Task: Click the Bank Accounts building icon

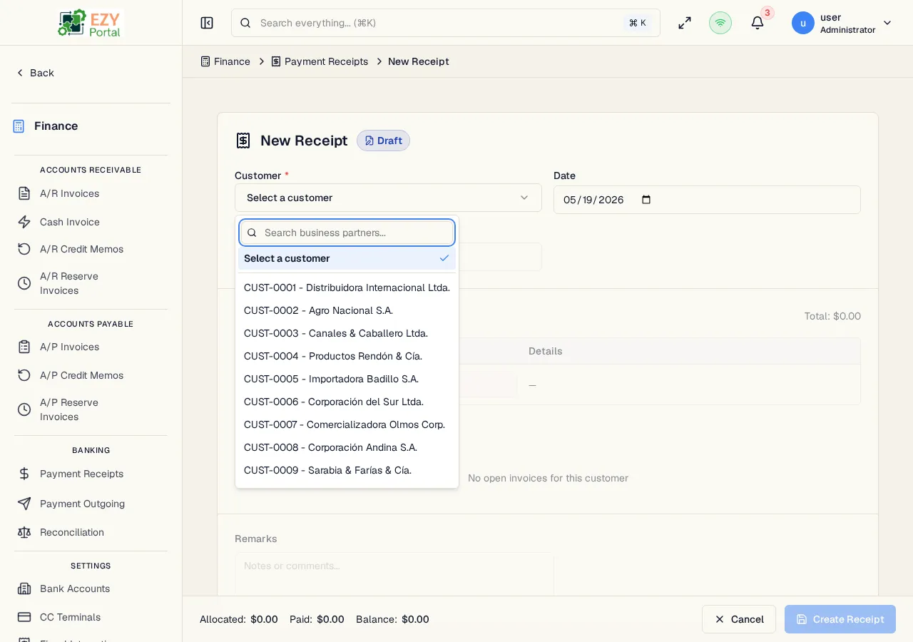Action: click(x=24, y=588)
